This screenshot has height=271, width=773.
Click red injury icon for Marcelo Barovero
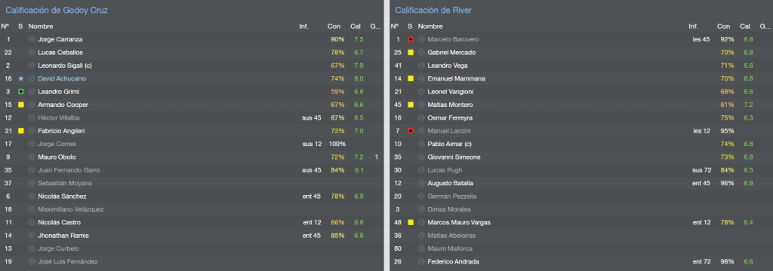coord(410,39)
